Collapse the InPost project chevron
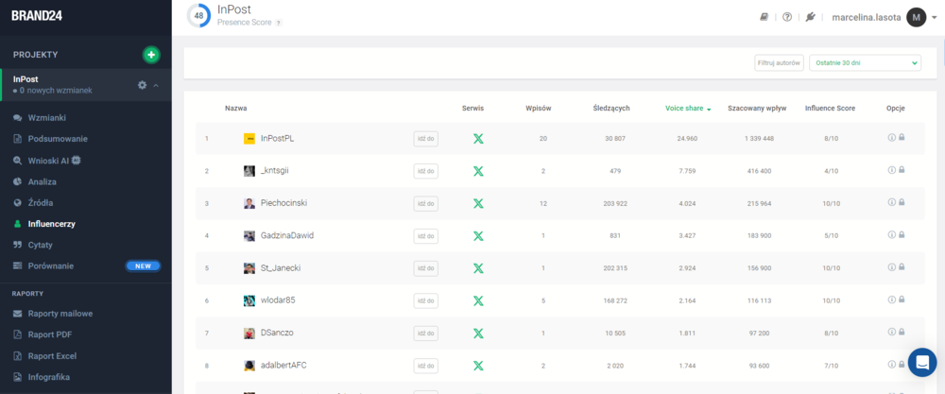 coord(156,86)
